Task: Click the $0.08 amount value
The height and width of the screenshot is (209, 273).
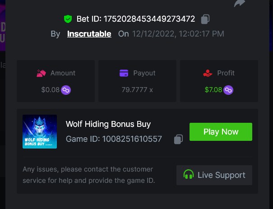Action: (x=51, y=90)
